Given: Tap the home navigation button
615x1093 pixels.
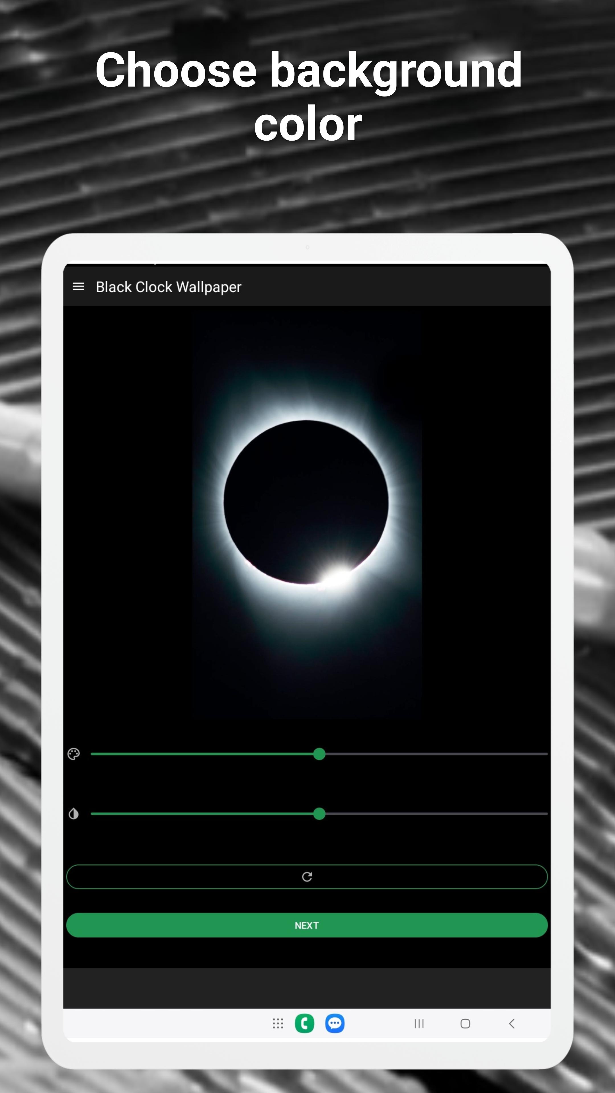Looking at the screenshot, I should pyautogui.click(x=465, y=1024).
